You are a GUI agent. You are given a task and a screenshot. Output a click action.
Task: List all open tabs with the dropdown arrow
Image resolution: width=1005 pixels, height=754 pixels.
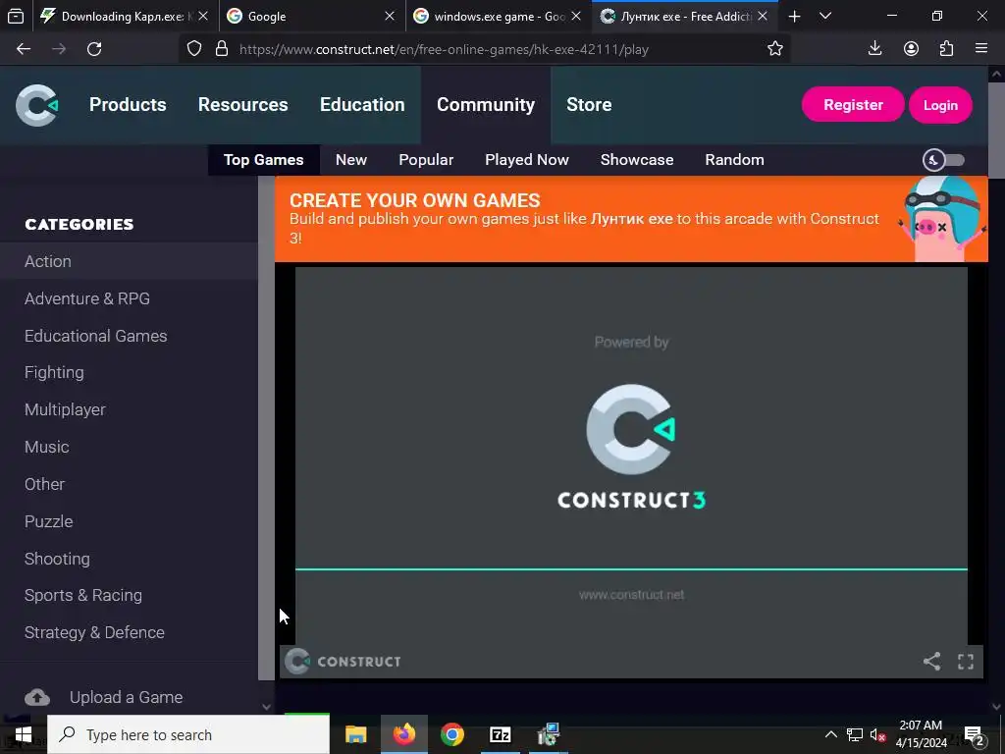click(x=825, y=16)
